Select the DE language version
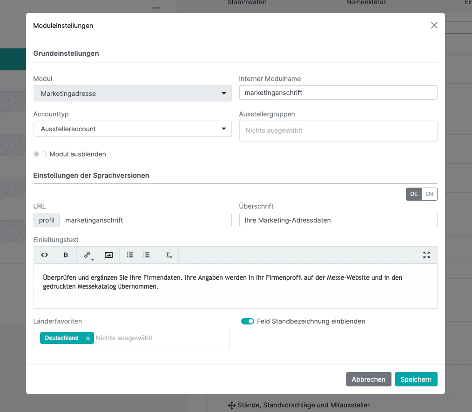472x412 pixels. coord(414,194)
